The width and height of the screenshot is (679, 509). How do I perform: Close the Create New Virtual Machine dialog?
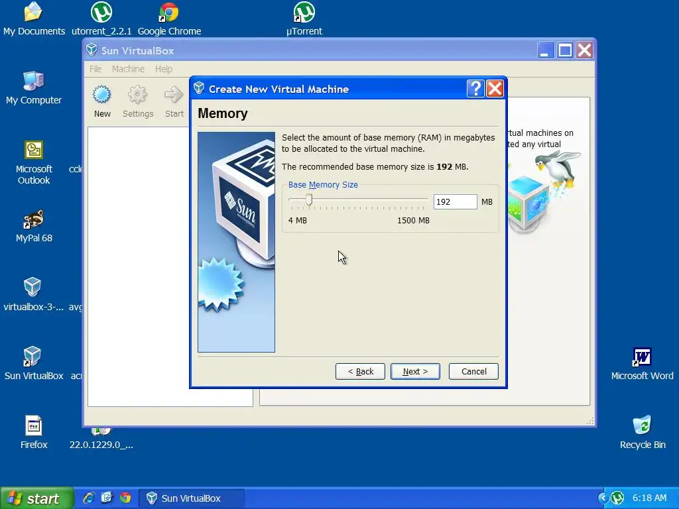[x=495, y=89]
